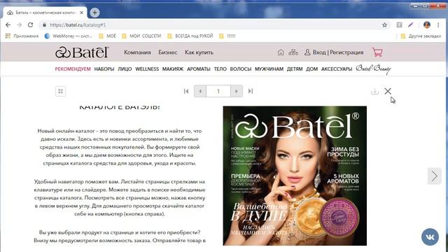This screenshot has width=448, height=252.
Task: Download the catalog to computer
Action: coord(374,91)
